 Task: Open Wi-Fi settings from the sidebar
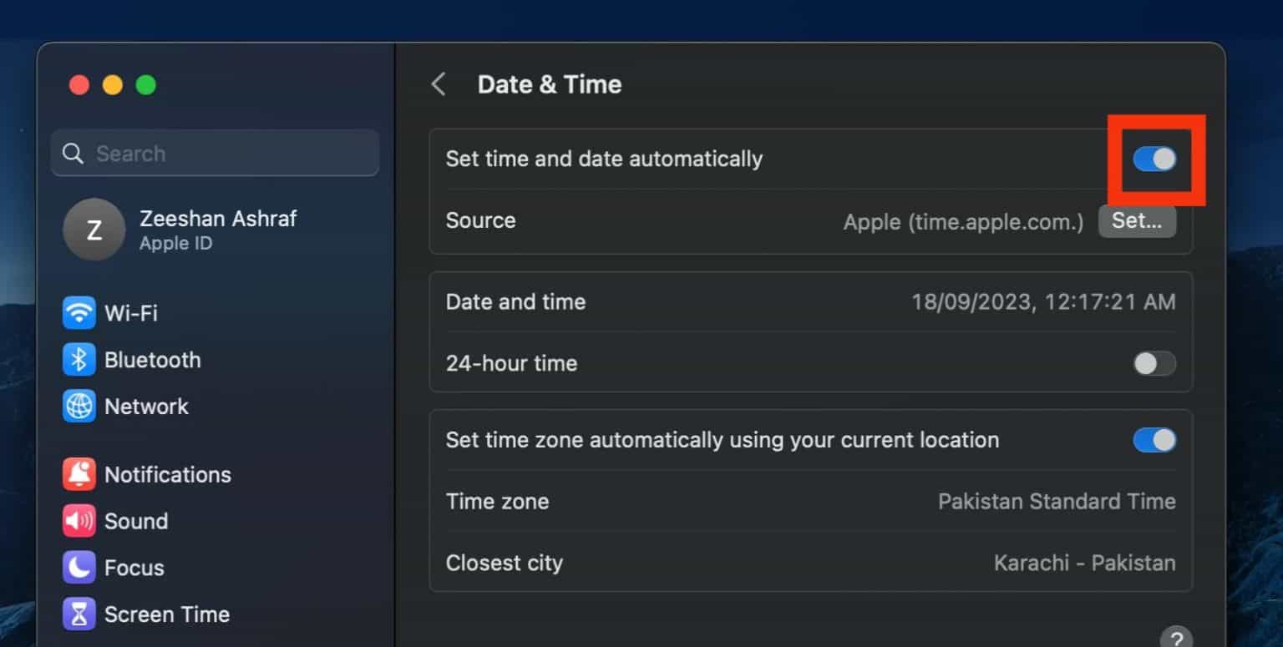(x=79, y=312)
